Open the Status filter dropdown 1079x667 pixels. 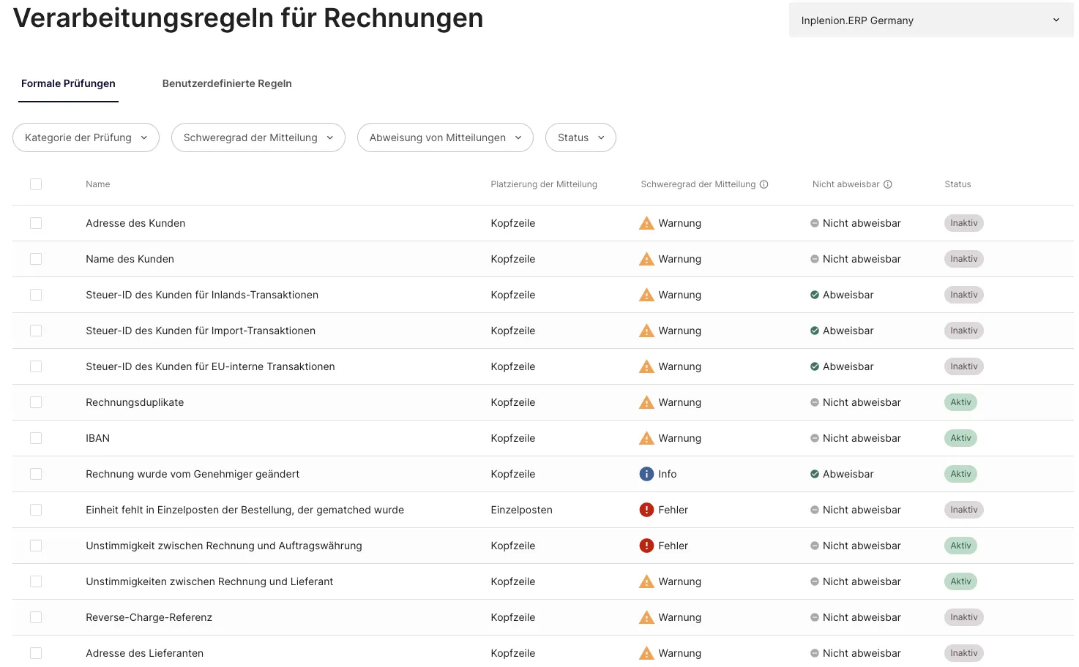point(580,137)
